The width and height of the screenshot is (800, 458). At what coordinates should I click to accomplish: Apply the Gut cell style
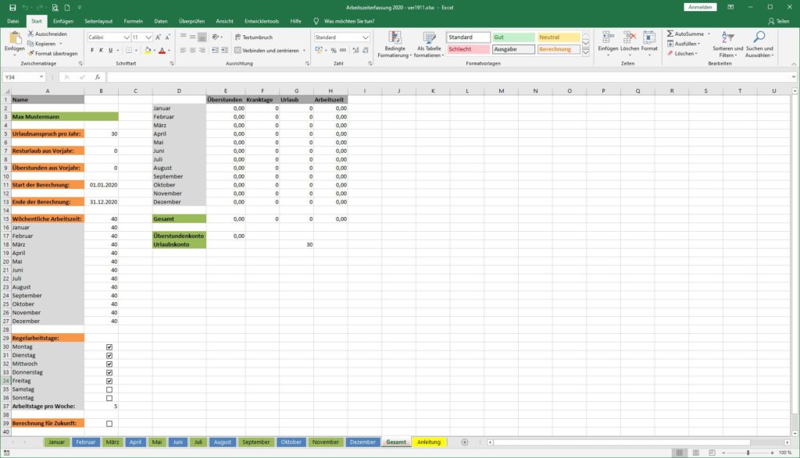tap(513, 37)
